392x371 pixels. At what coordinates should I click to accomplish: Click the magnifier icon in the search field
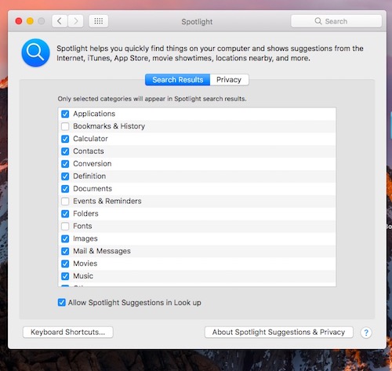[x=318, y=21]
